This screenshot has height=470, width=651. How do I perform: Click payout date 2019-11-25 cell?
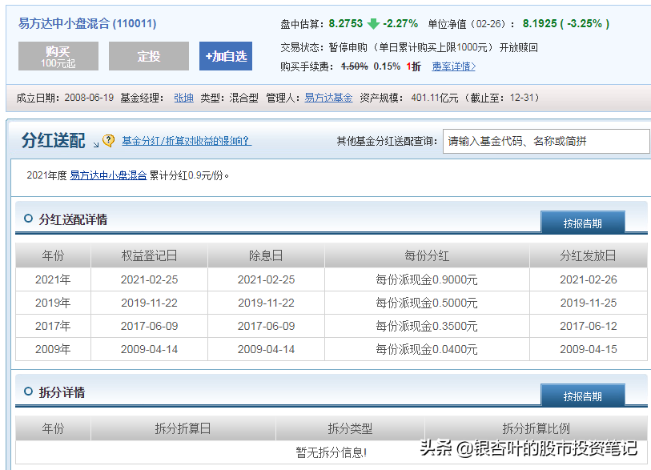tap(589, 303)
